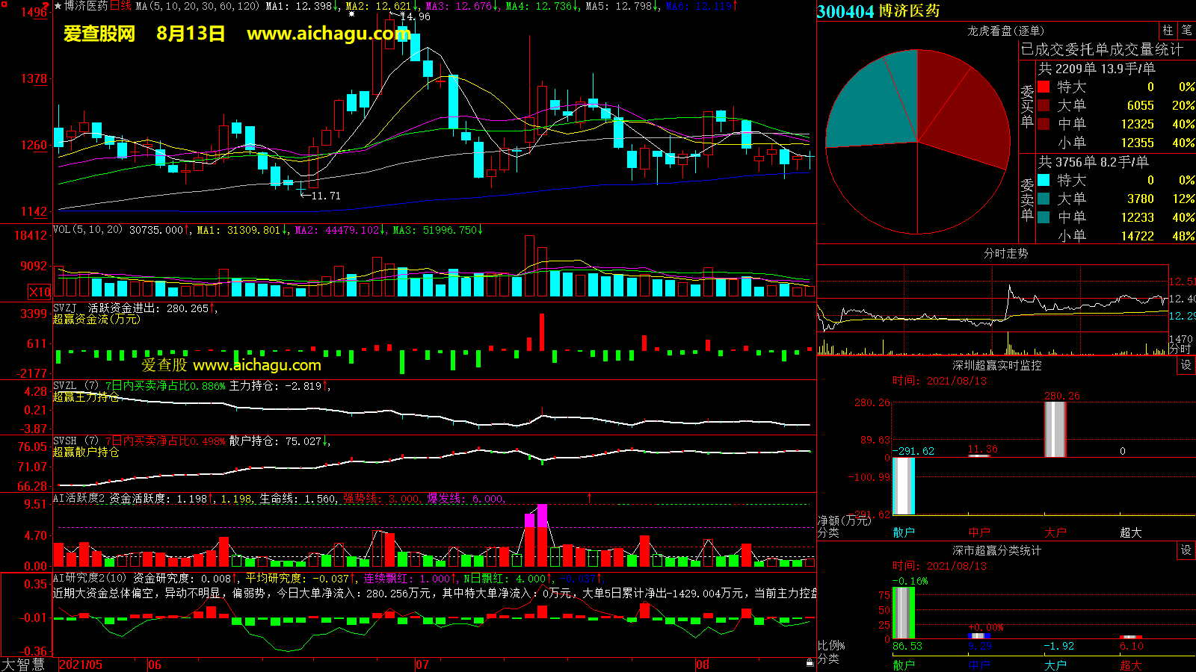The width and height of the screenshot is (1196, 672).
Task: Click the 300404 博济医药 stock title
Action: coord(878,11)
